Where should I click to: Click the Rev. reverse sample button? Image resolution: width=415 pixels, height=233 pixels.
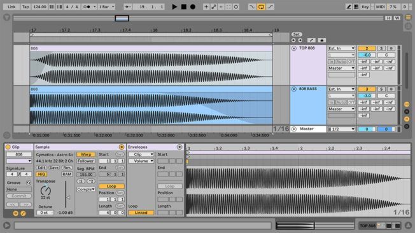pos(67,168)
